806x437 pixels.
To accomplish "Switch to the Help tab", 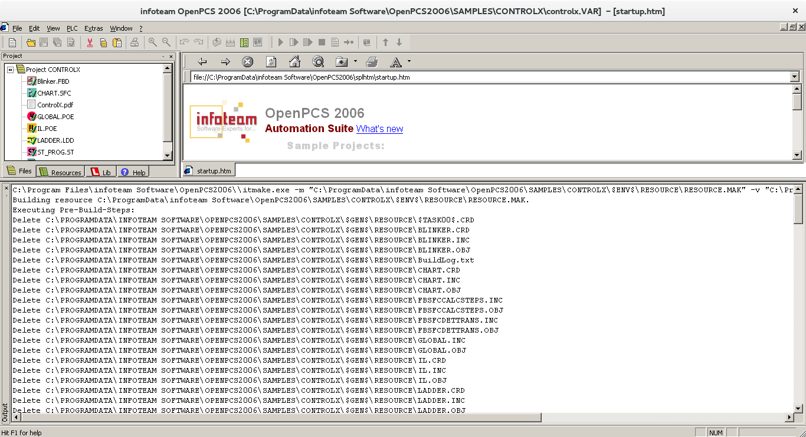I will (x=133, y=172).
